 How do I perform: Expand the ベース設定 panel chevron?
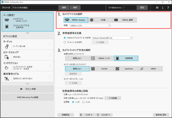(50, 22)
